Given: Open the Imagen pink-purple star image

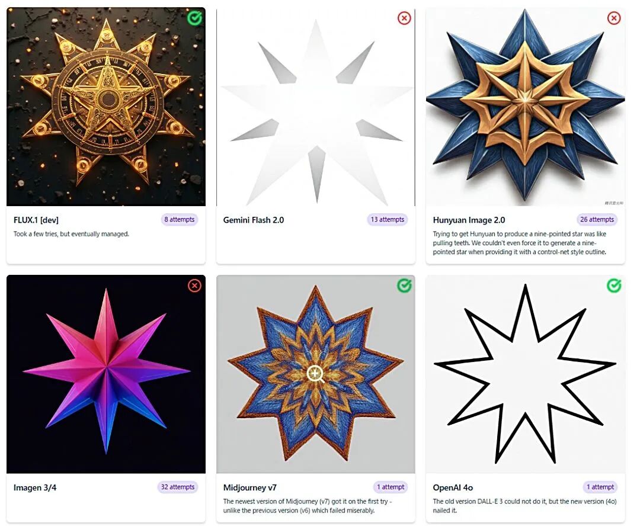Looking at the screenshot, I should (106, 374).
